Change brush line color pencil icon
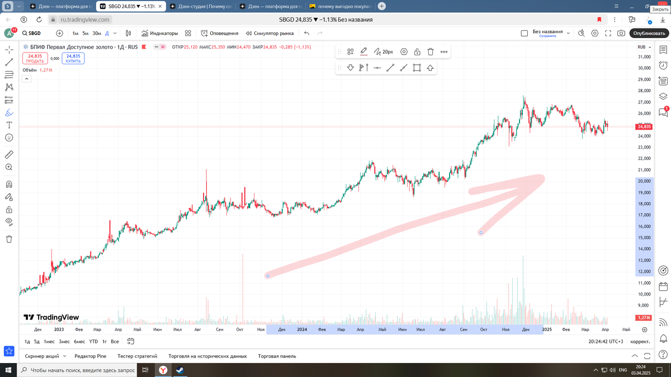The height and width of the screenshot is (377, 671). [363, 51]
